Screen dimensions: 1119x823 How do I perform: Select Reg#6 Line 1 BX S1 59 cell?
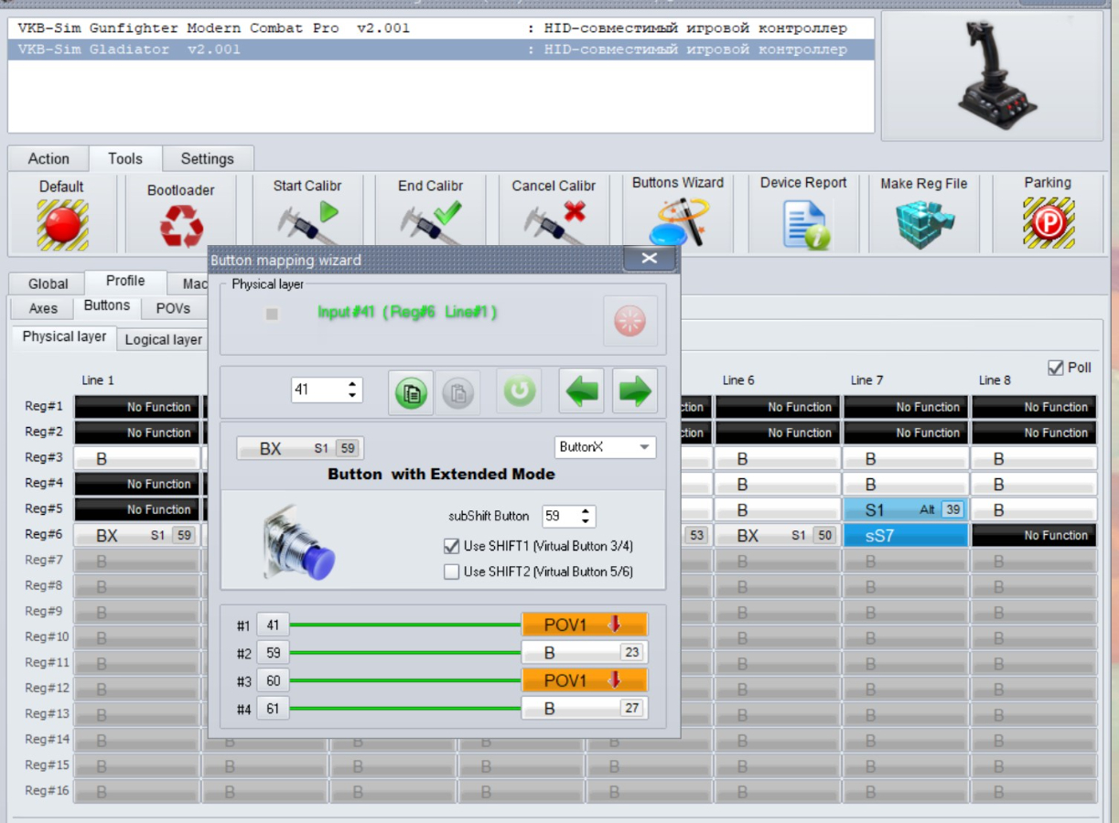(136, 536)
